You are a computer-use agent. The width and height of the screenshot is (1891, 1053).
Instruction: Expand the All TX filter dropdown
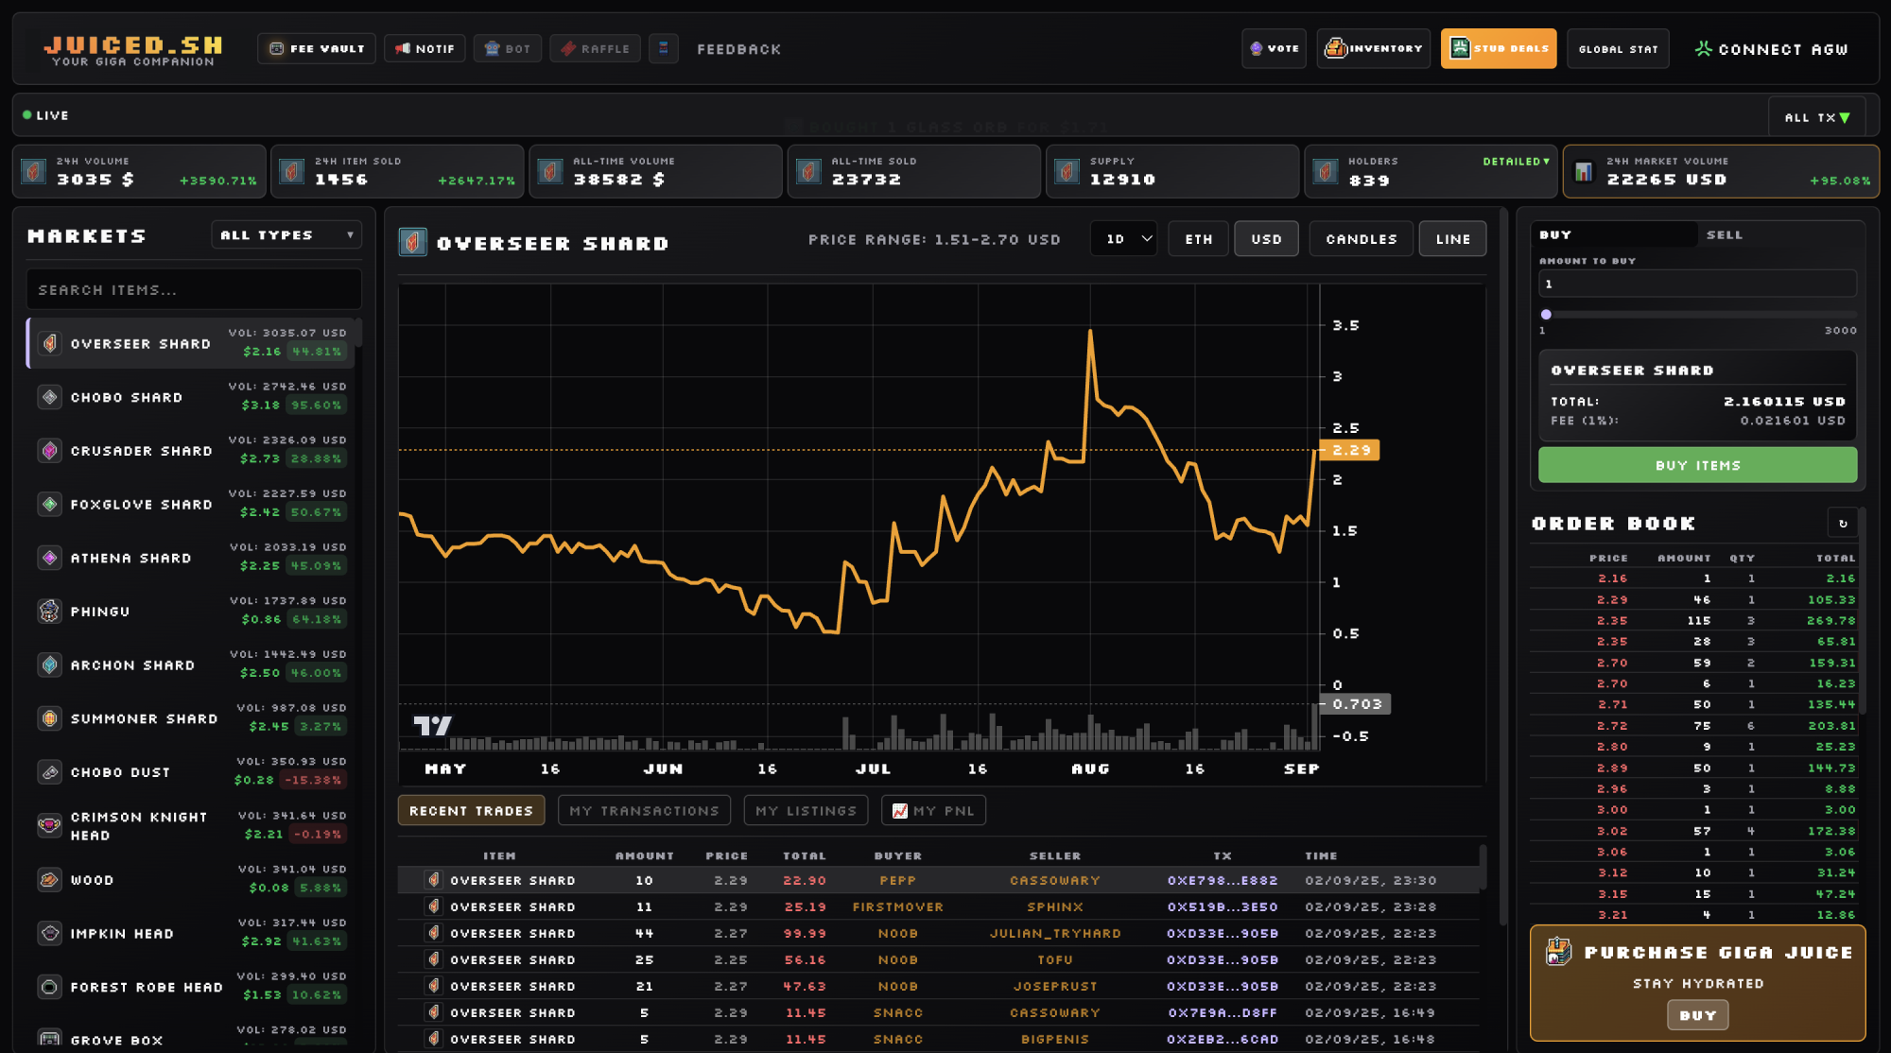1816,117
